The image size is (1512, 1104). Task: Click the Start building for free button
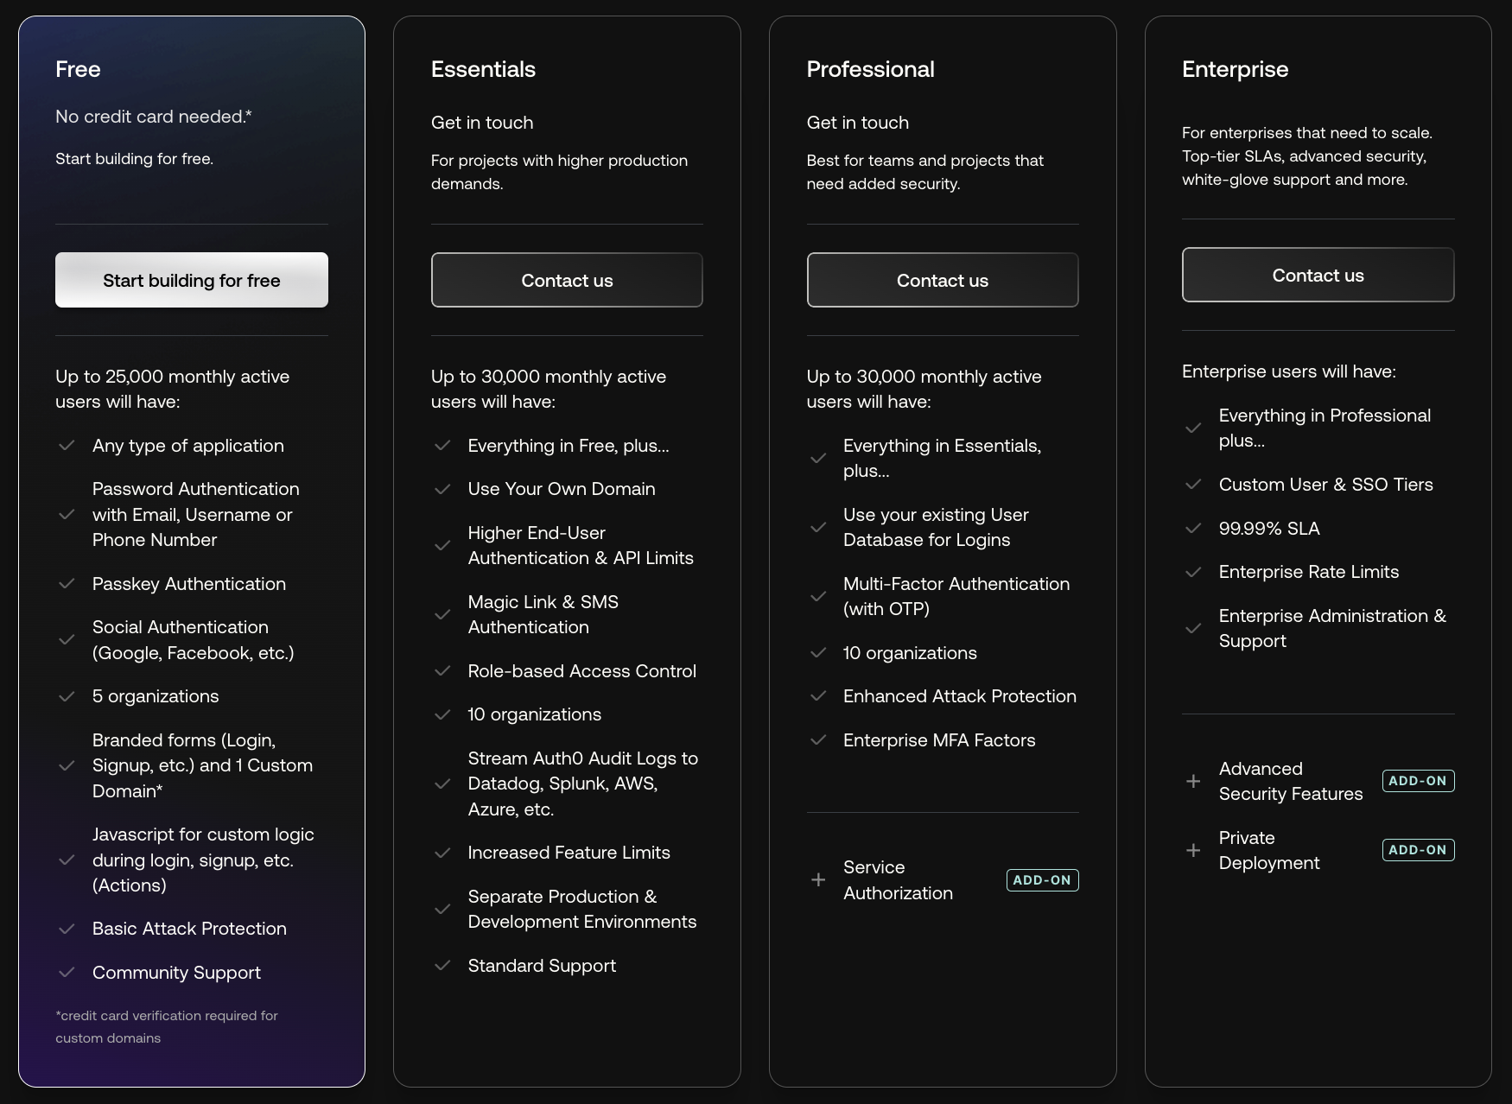pos(191,280)
